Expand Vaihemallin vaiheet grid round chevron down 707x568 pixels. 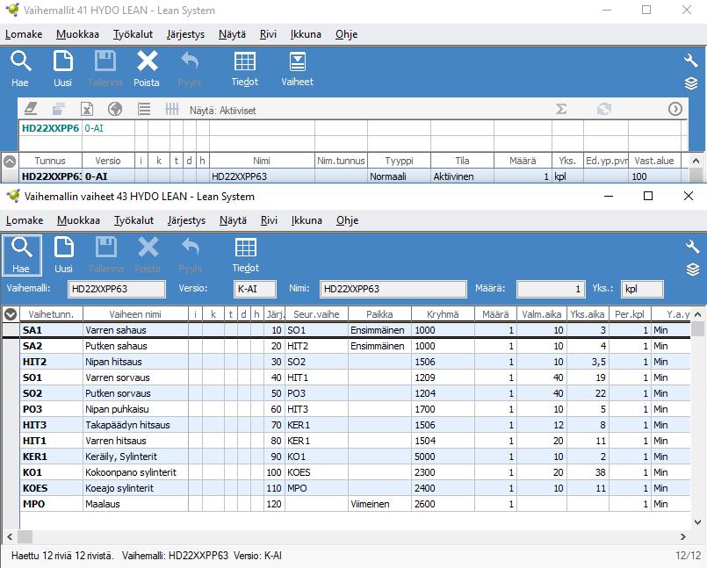[11, 314]
